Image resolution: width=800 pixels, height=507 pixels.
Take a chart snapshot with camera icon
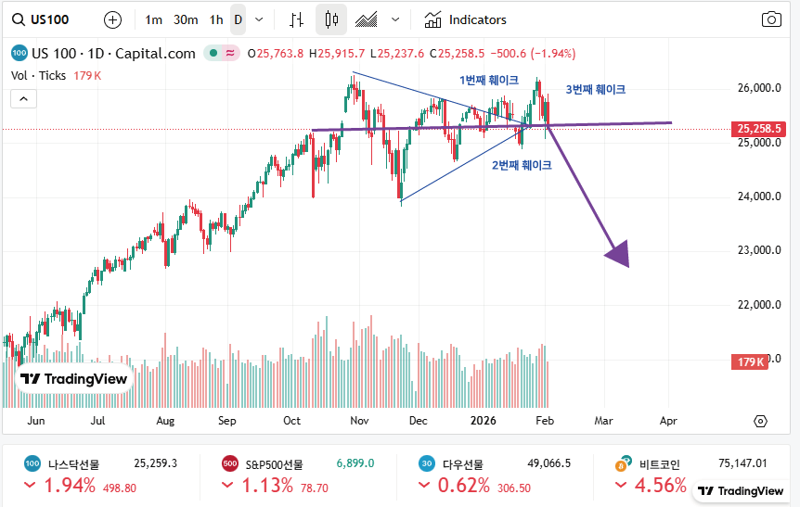pyautogui.click(x=771, y=19)
